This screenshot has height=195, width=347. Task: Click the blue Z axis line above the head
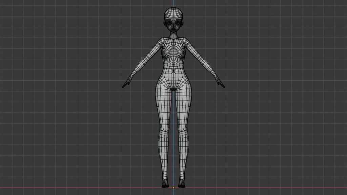click(173, 3)
